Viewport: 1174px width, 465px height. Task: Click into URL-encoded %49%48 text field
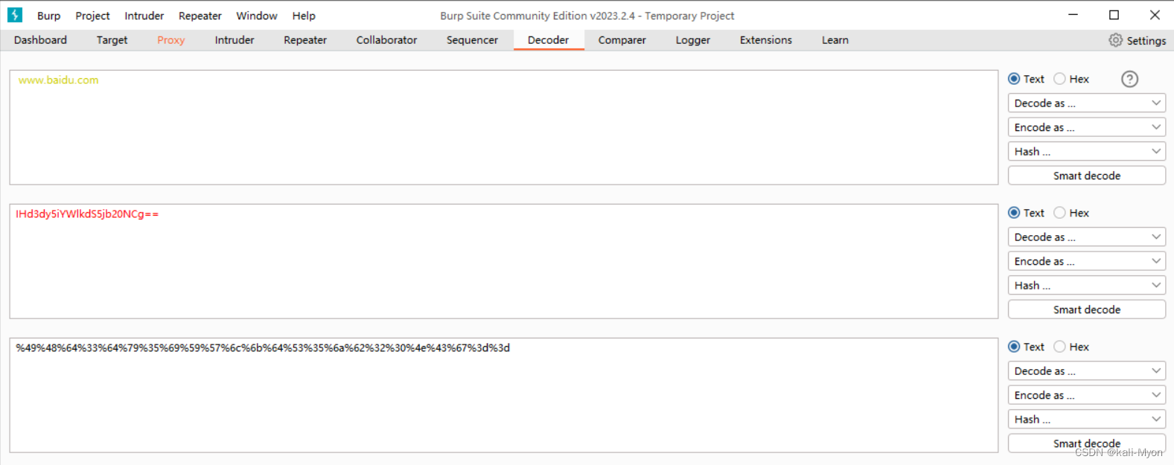click(x=503, y=395)
